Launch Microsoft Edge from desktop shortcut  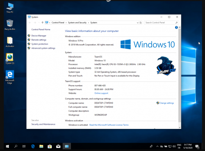pos(10,77)
